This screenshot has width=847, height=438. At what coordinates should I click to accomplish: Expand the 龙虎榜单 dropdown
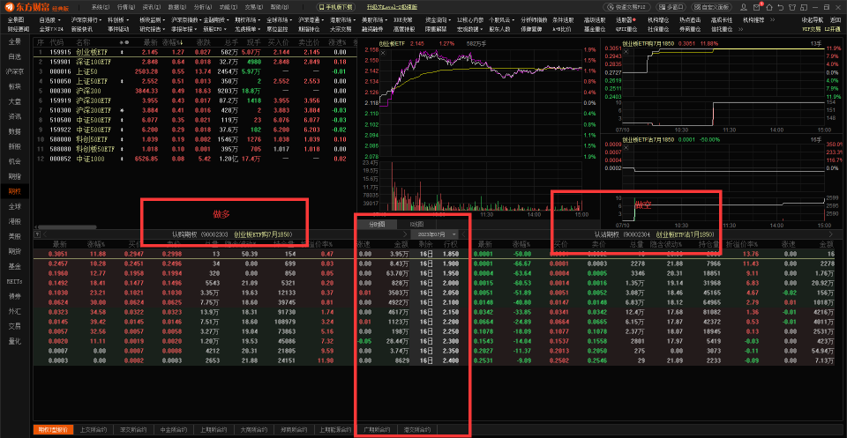coord(247,28)
